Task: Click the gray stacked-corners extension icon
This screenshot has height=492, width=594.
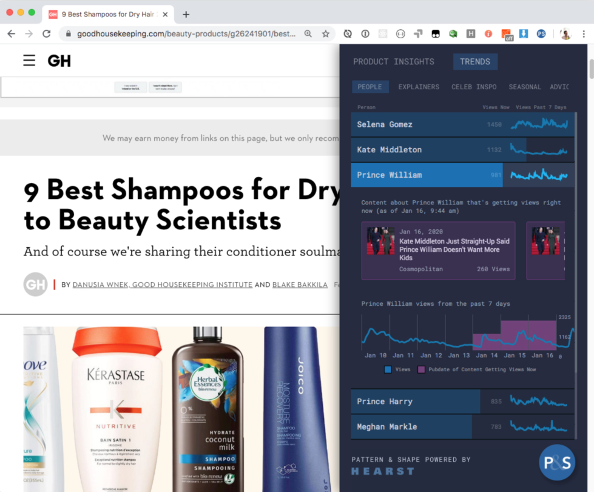Action: [418, 34]
